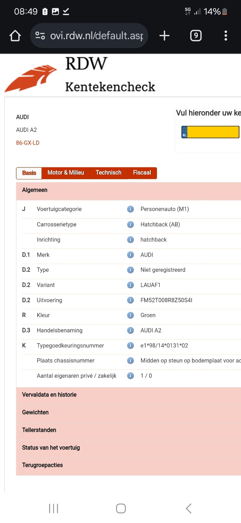Click info icon for Uitvoering
The width and height of the screenshot is (241, 523).
point(130,300)
